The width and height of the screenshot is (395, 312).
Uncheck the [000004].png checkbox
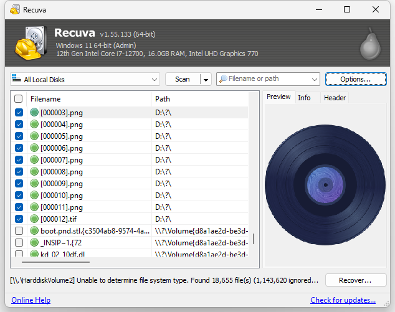tap(19, 124)
